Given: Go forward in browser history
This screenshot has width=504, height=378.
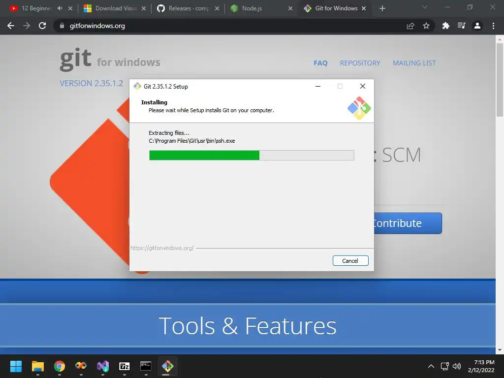Looking at the screenshot, I should [x=27, y=26].
